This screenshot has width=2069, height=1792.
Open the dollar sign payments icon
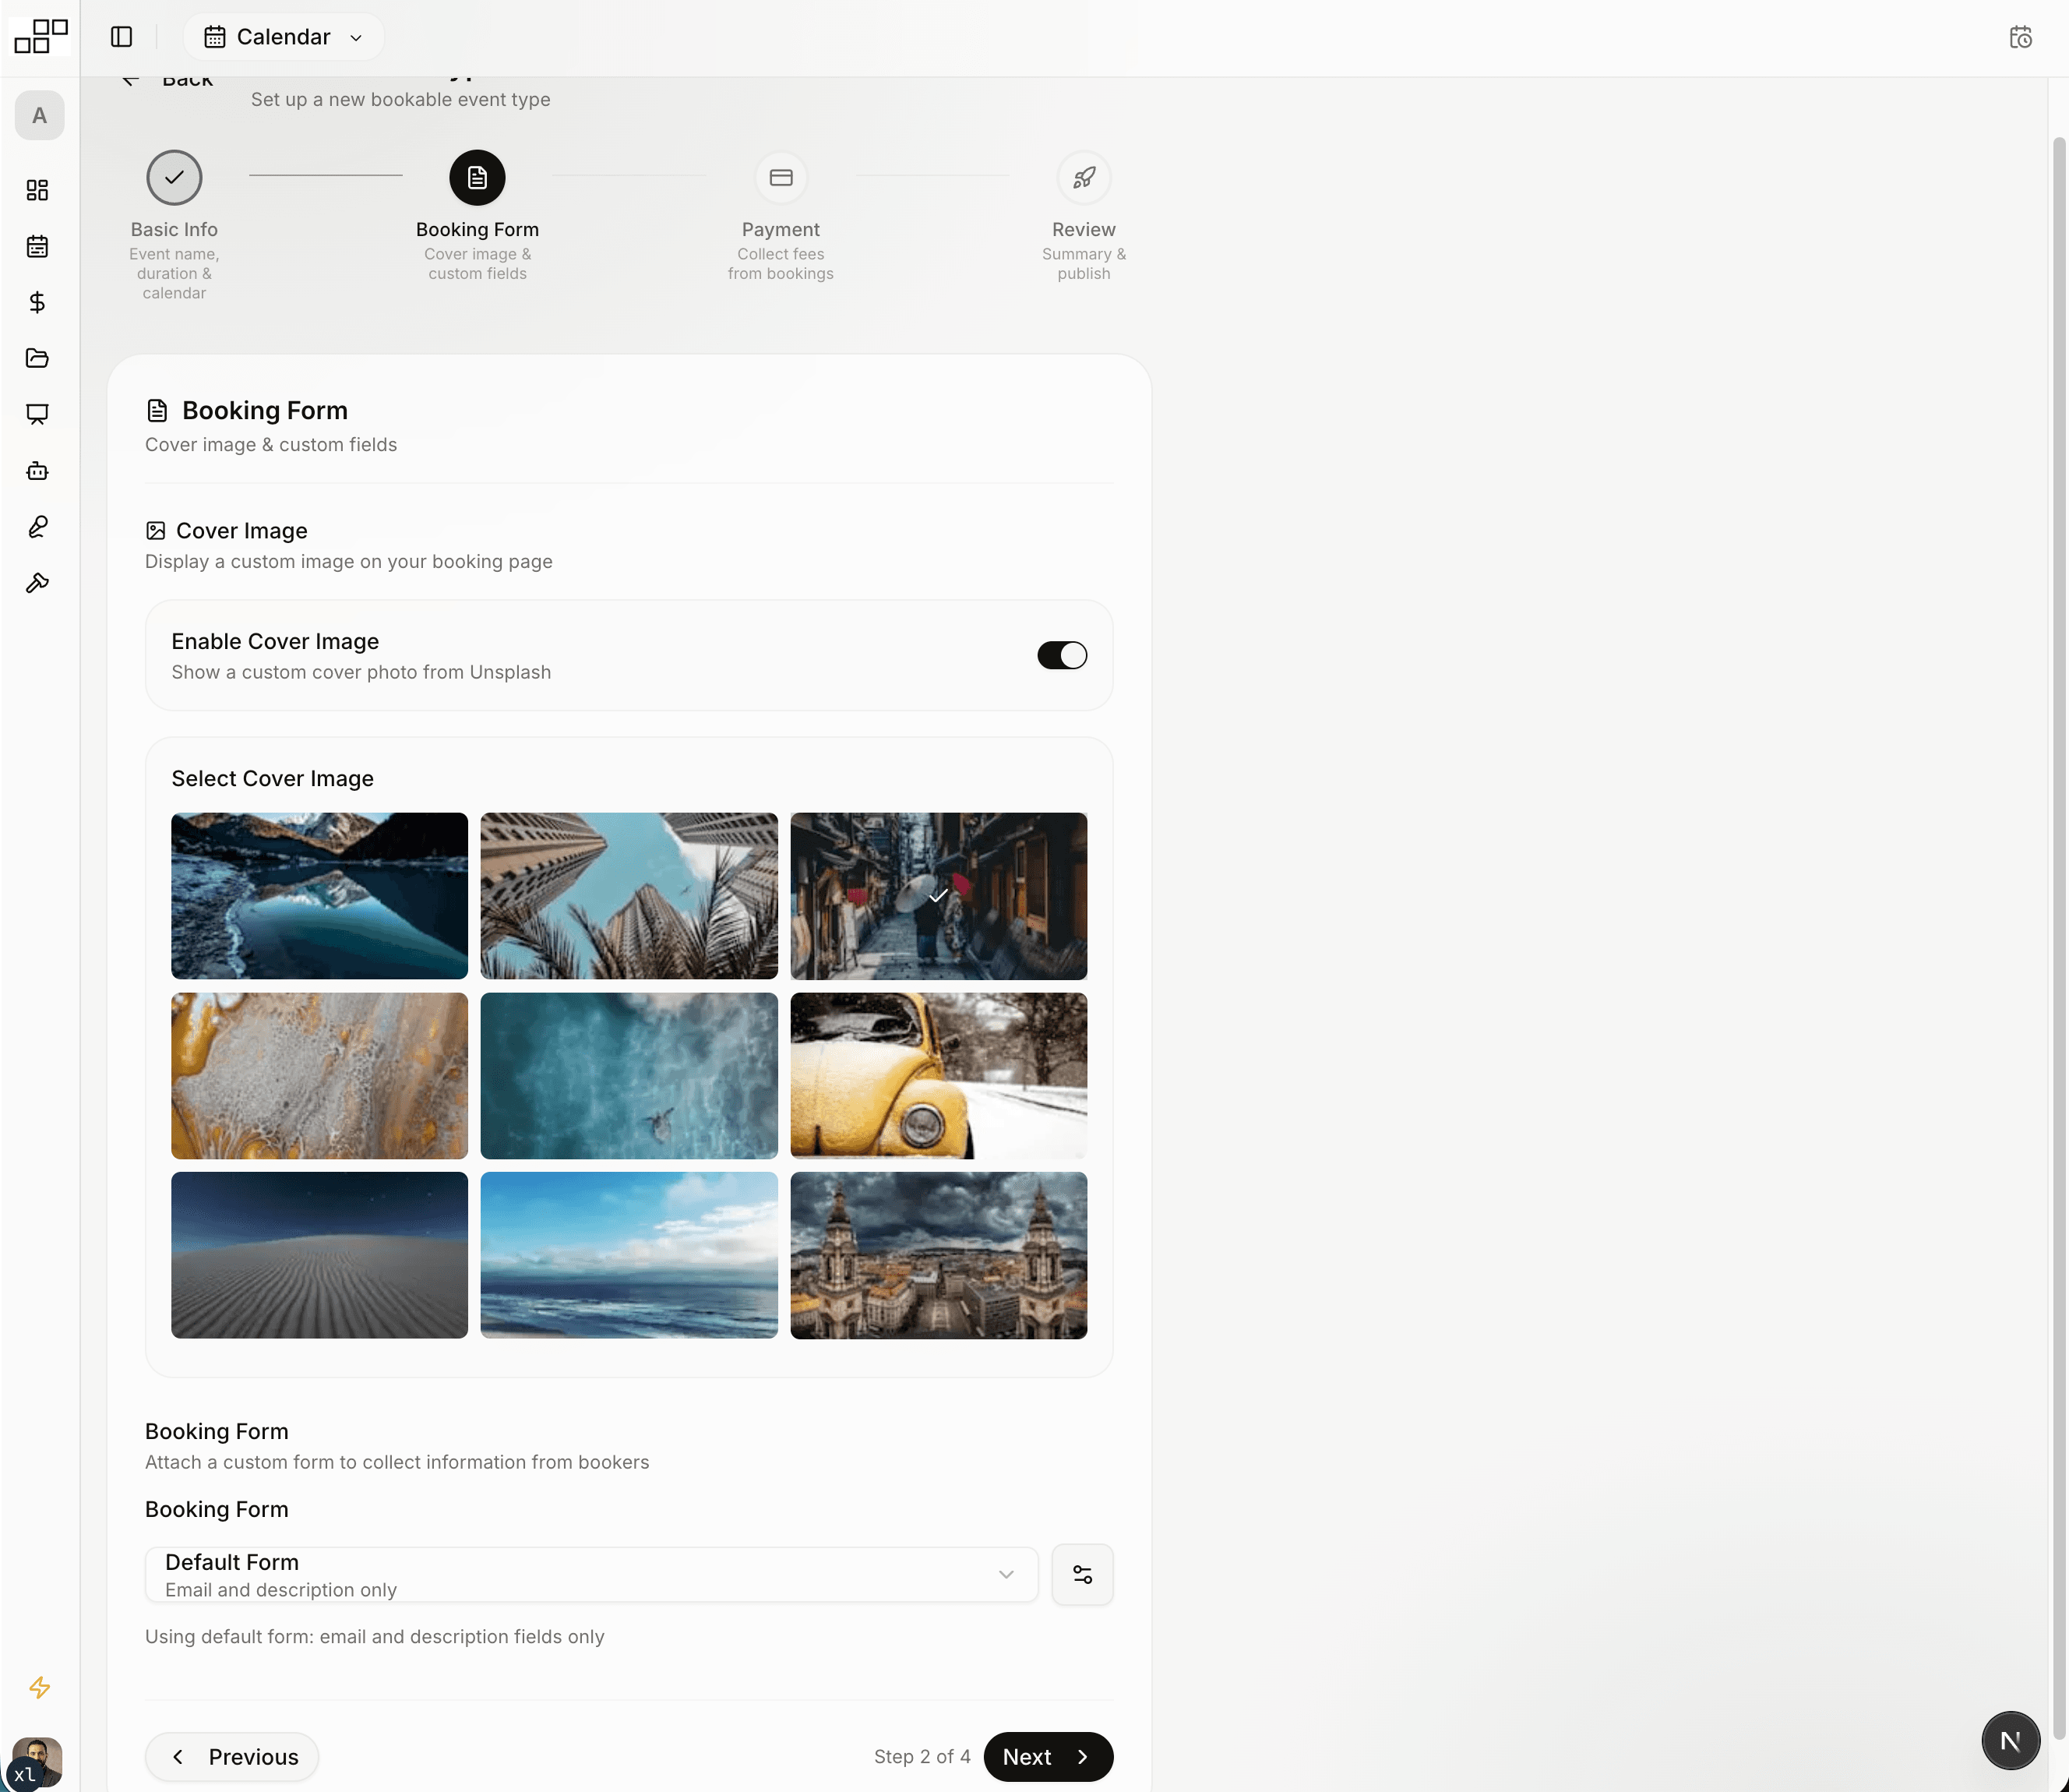pyautogui.click(x=38, y=302)
